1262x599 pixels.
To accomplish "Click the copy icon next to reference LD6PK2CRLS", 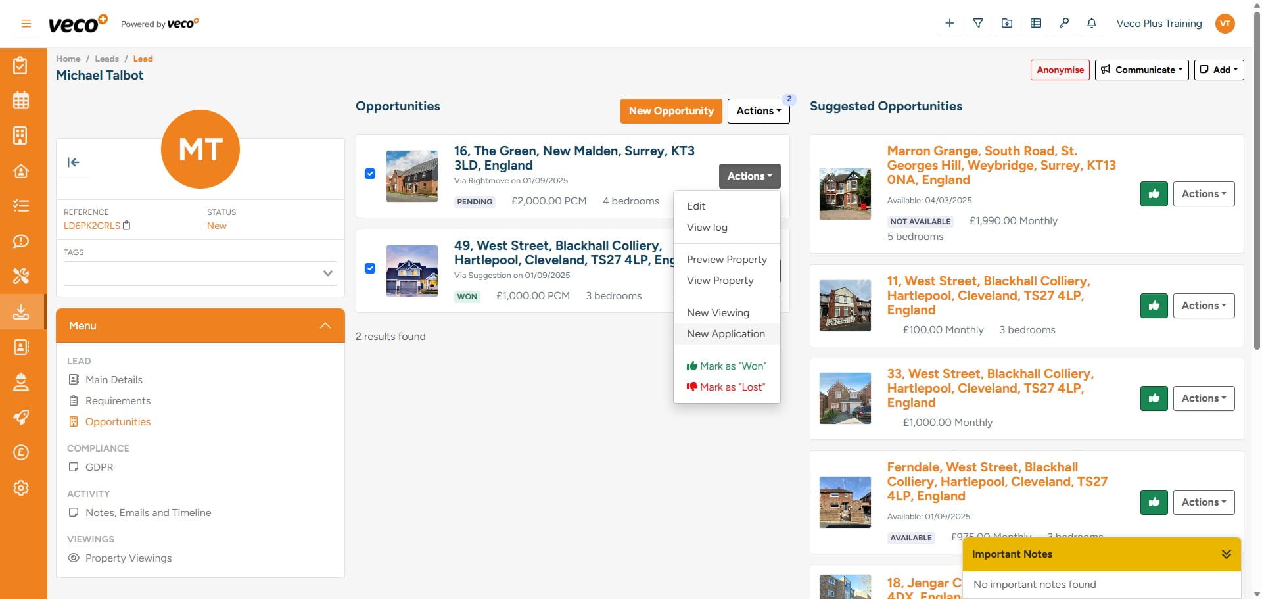I will pyautogui.click(x=127, y=226).
